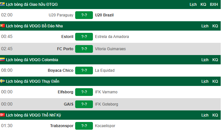Open the Vitoria Guimaraes team link

tap(110, 49)
